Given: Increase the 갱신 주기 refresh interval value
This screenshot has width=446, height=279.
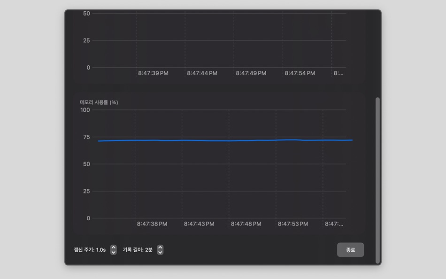Looking at the screenshot, I should pos(113,247).
